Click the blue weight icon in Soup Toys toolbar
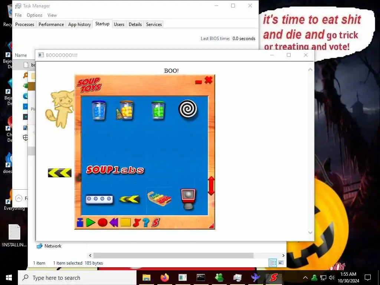380x285 pixels. pyautogui.click(x=80, y=223)
